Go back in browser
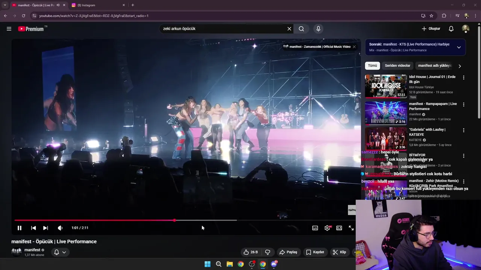 pyautogui.click(x=5, y=16)
